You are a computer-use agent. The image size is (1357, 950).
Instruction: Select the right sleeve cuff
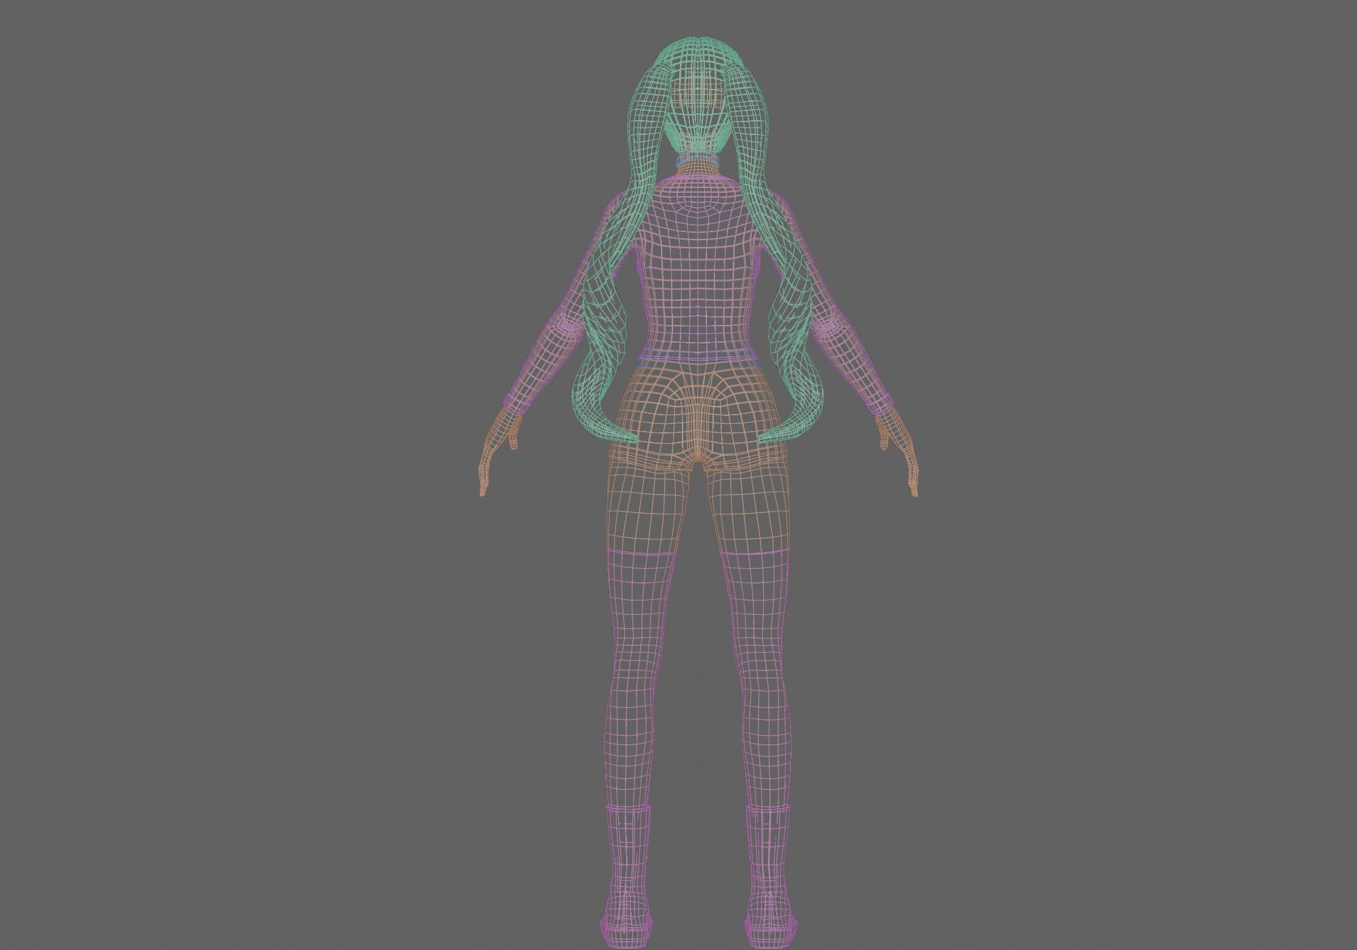[x=879, y=405]
